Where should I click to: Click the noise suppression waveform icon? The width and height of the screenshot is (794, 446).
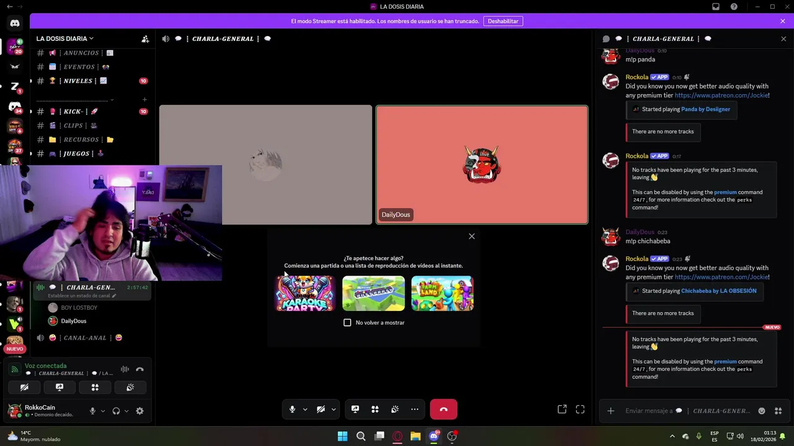pyautogui.click(x=125, y=369)
